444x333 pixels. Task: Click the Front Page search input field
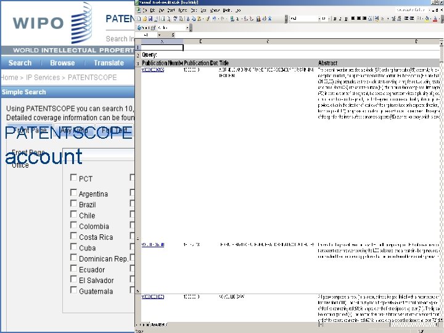98,154
